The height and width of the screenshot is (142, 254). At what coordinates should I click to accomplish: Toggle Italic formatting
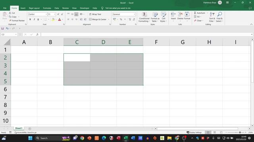click(34, 19)
